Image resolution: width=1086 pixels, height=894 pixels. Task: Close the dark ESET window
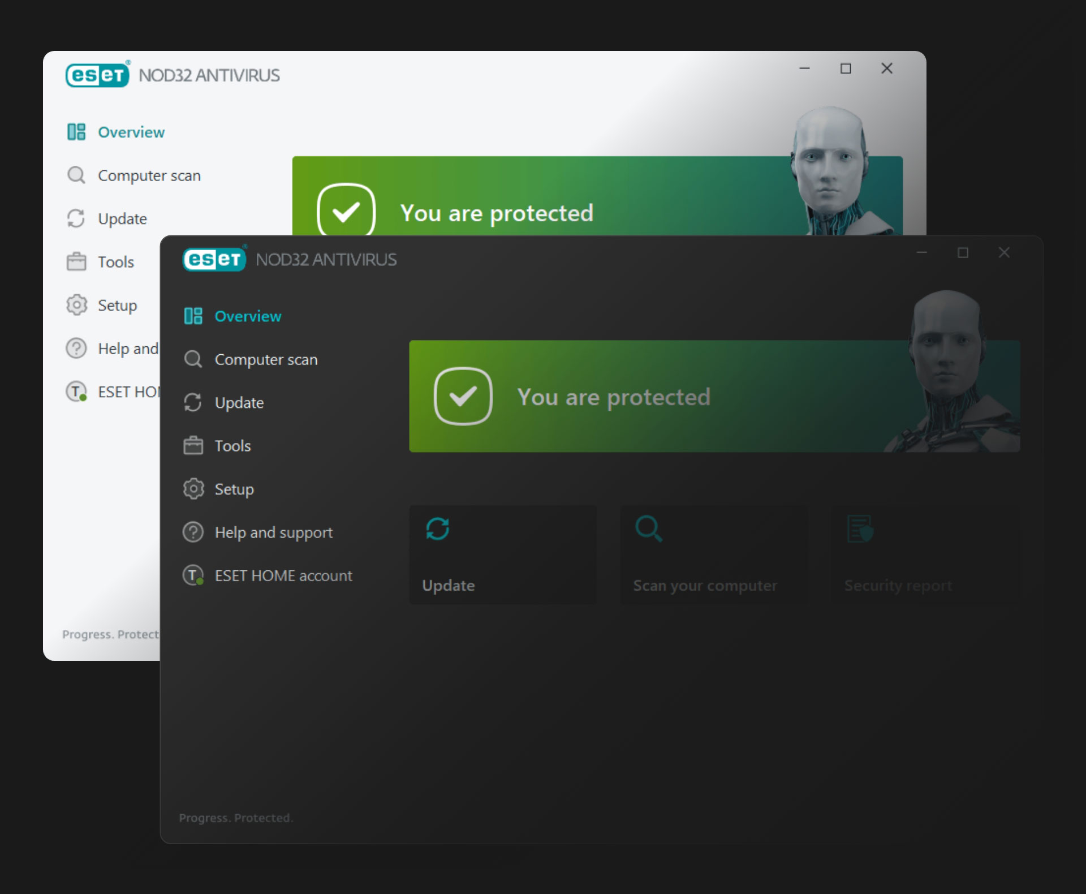pyautogui.click(x=1004, y=253)
